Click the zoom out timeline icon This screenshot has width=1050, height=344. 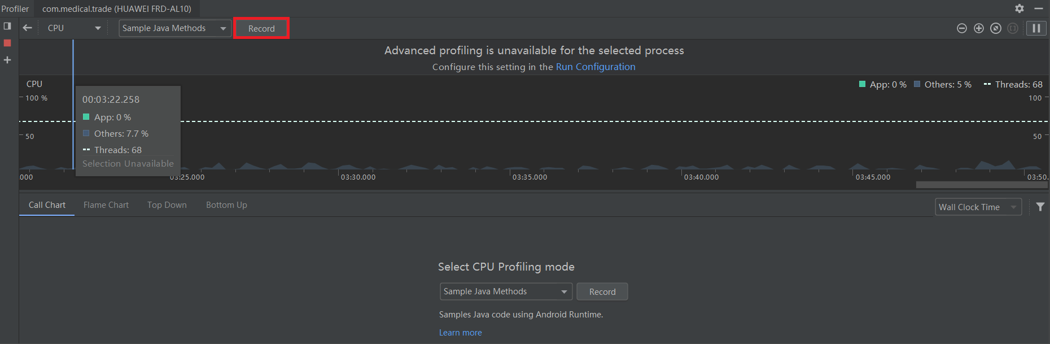pos(962,28)
